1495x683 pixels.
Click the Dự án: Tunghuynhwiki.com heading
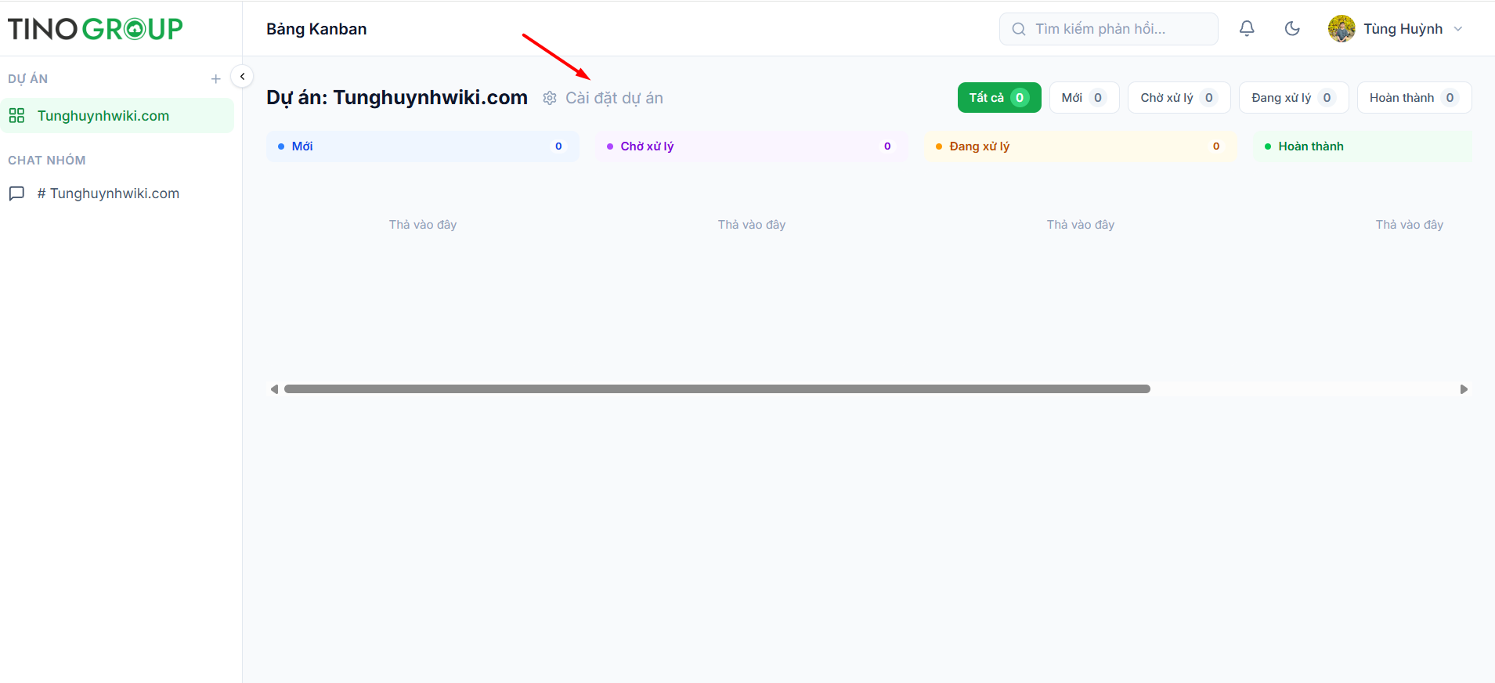[x=397, y=98]
